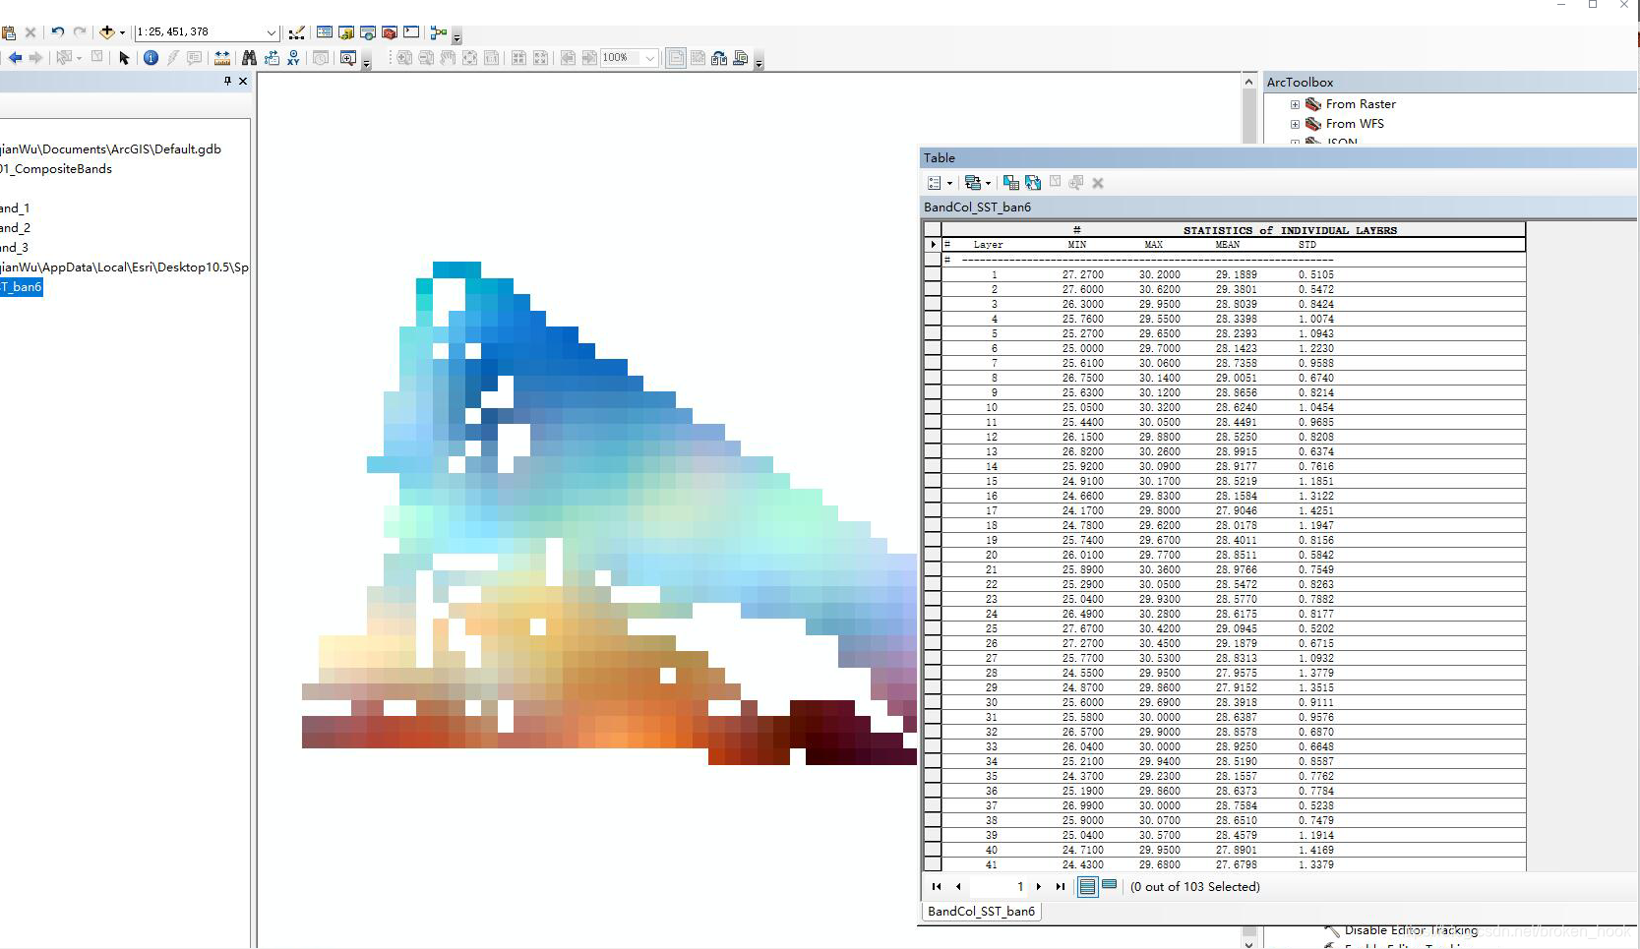Activate the Find tool

pyautogui.click(x=248, y=58)
